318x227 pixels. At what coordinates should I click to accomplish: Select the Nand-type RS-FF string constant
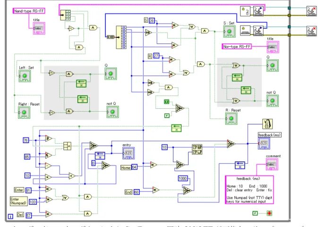click(29, 11)
